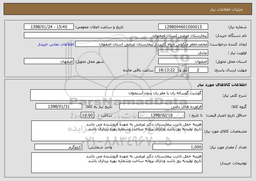Click the شماره نیاز label

click(x=237, y=27)
